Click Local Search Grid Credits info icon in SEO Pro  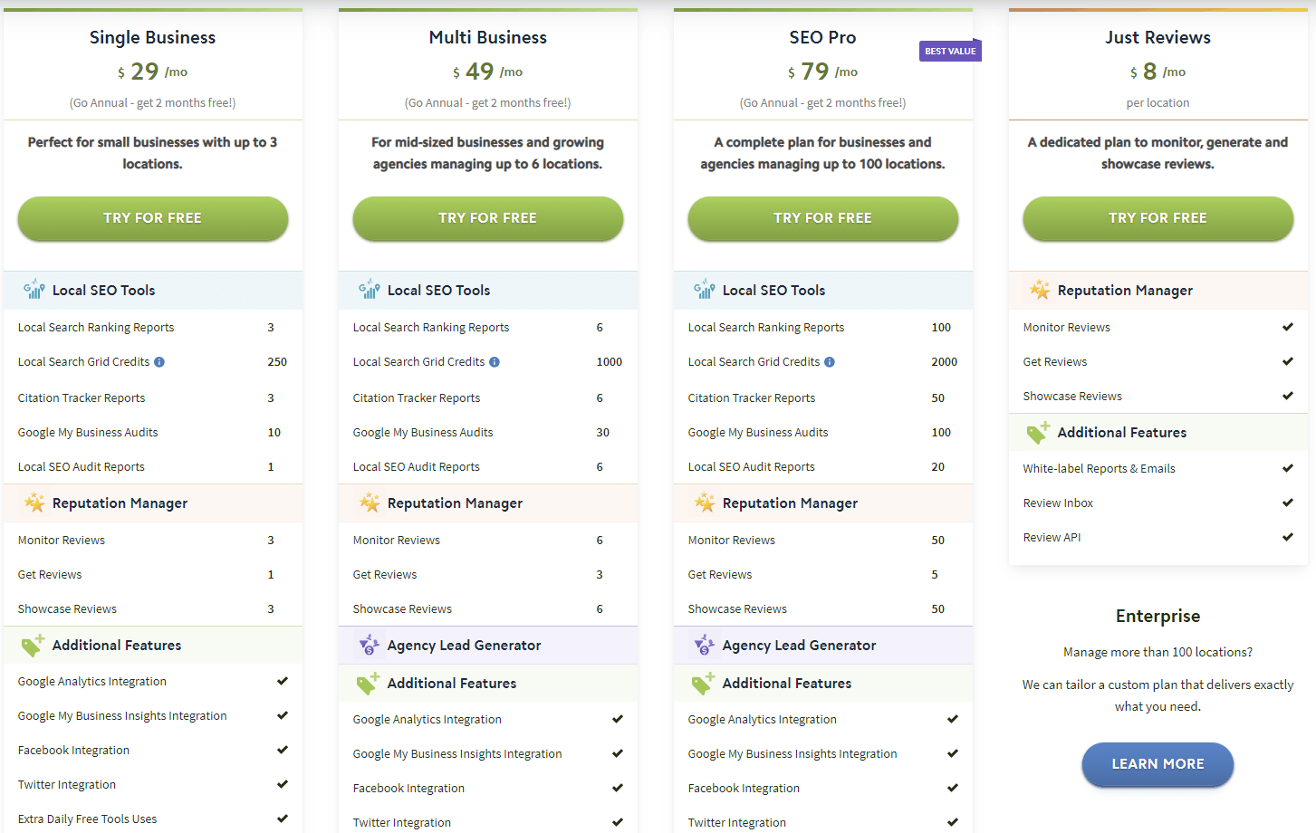coord(830,362)
